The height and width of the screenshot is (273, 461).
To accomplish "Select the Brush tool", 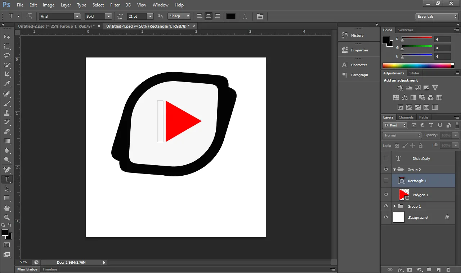I will click(x=7, y=103).
